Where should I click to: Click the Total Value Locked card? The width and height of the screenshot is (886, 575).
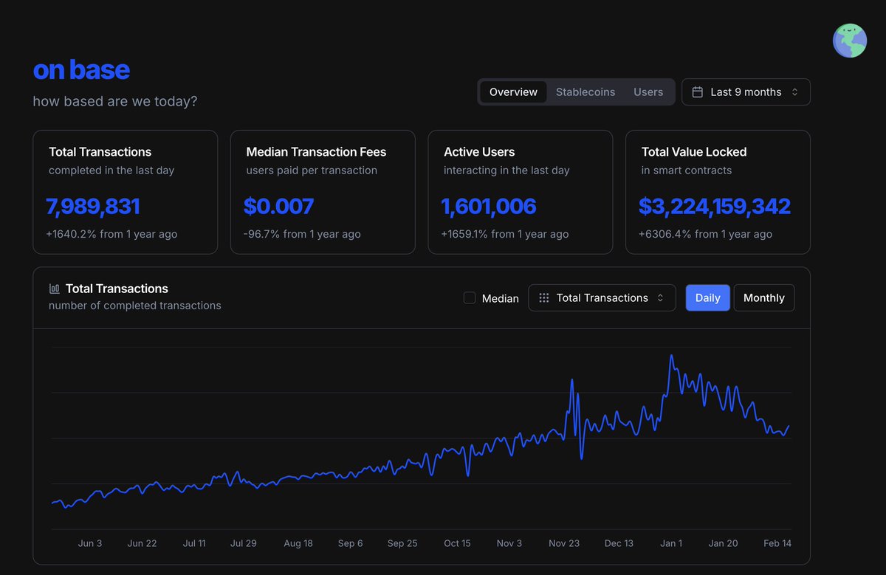(718, 193)
